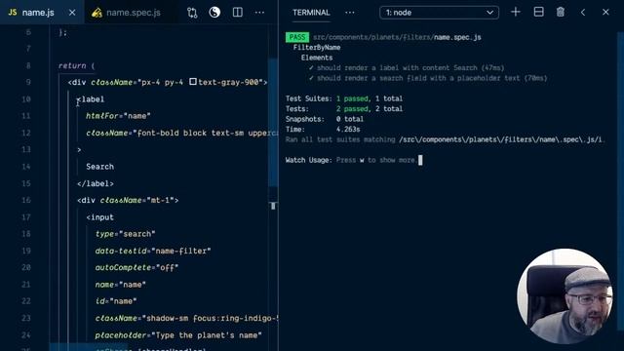
Task: Click 'FilterByName' text in terminal
Action: 317,48
